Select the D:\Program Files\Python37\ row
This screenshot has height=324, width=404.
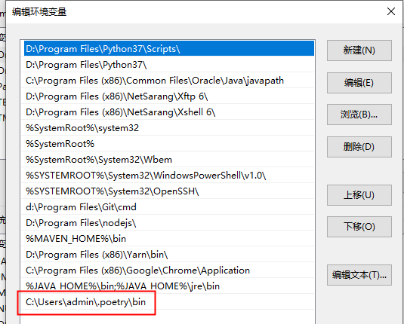(x=168, y=65)
